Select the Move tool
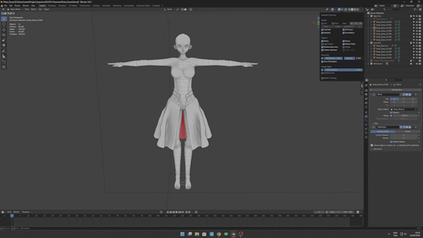The width and height of the screenshot is (423, 238). [4, 30]
